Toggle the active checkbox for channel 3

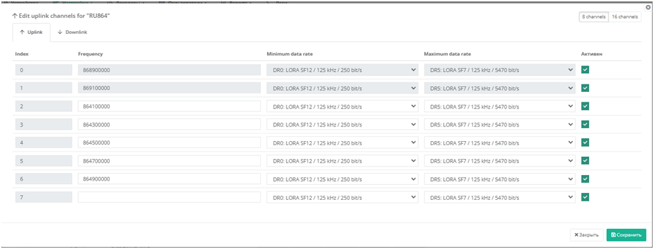coord(585,124)
